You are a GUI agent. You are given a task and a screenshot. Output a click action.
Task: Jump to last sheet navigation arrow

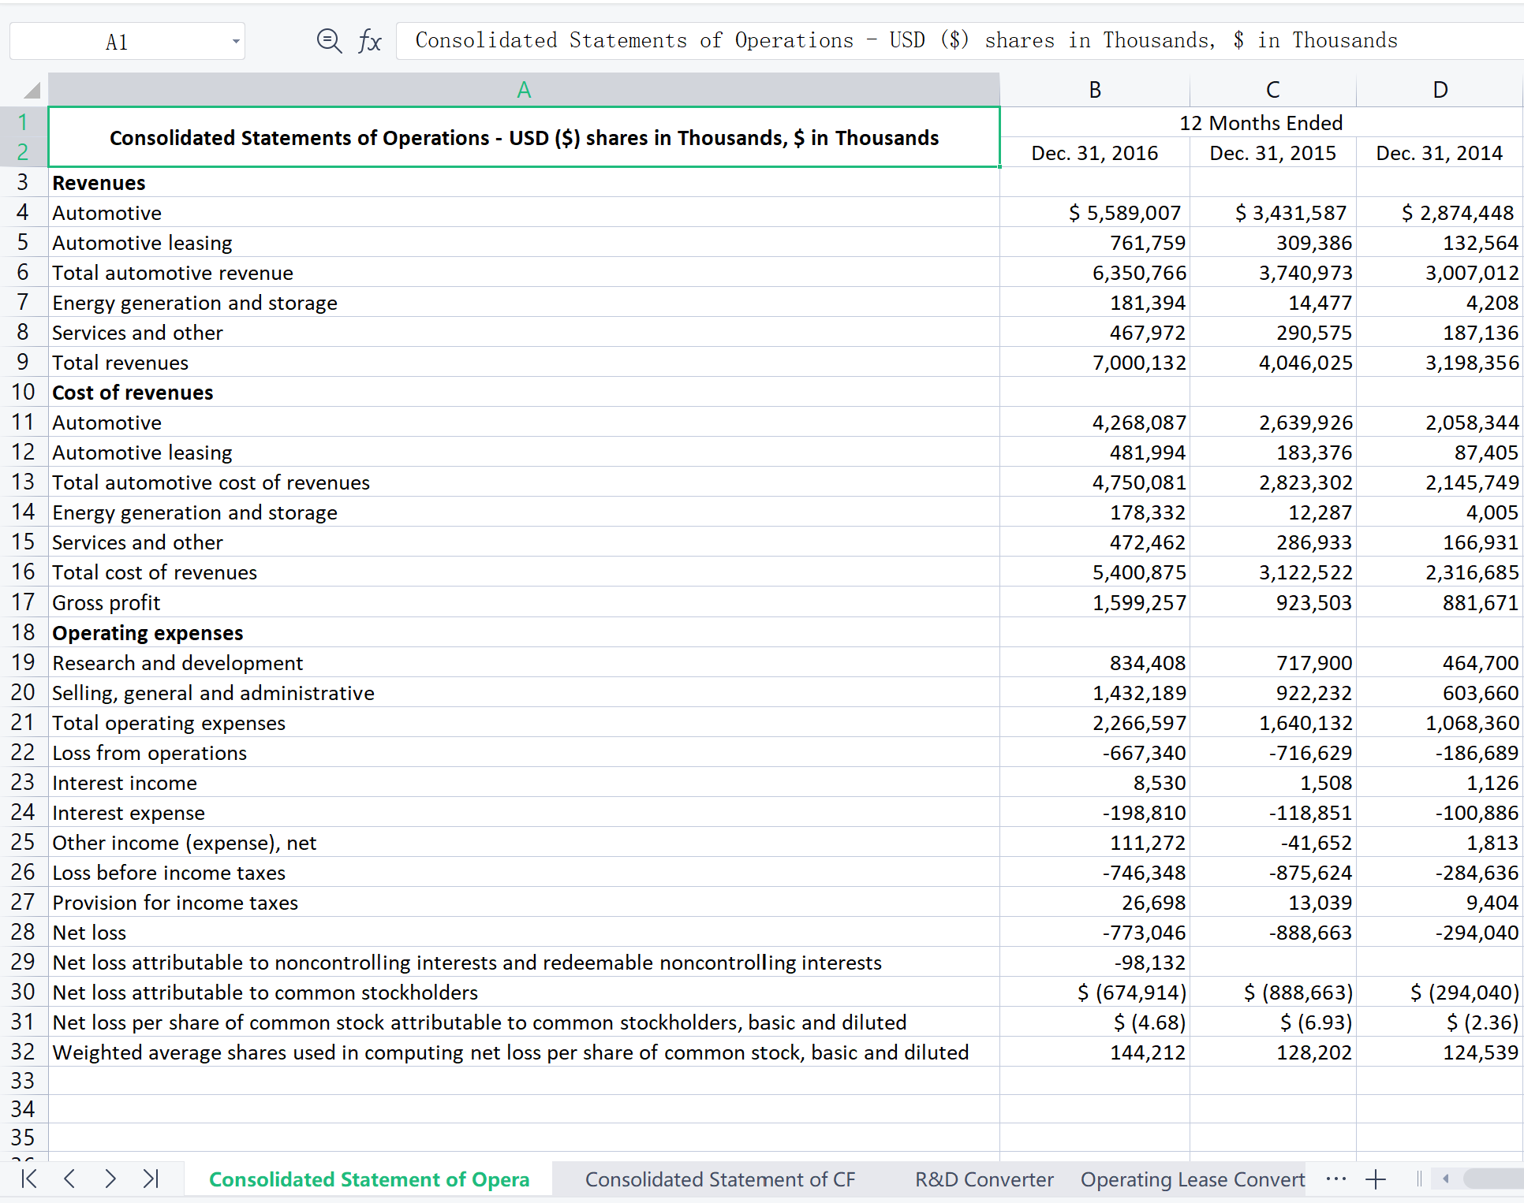(x=151, y=1179)
